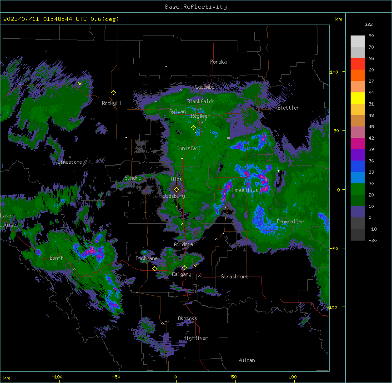Pick the blue 33-36 dBZ legend band
Viewport: 392px width, 383px height.
357,166
